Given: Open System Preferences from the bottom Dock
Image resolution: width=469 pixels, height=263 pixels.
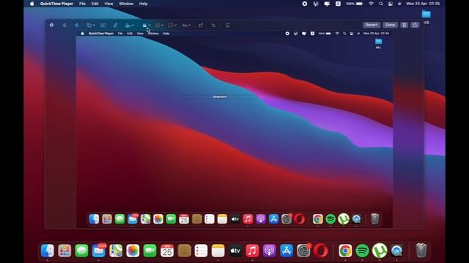Looking at the screenshot, I should pos(303,251).
